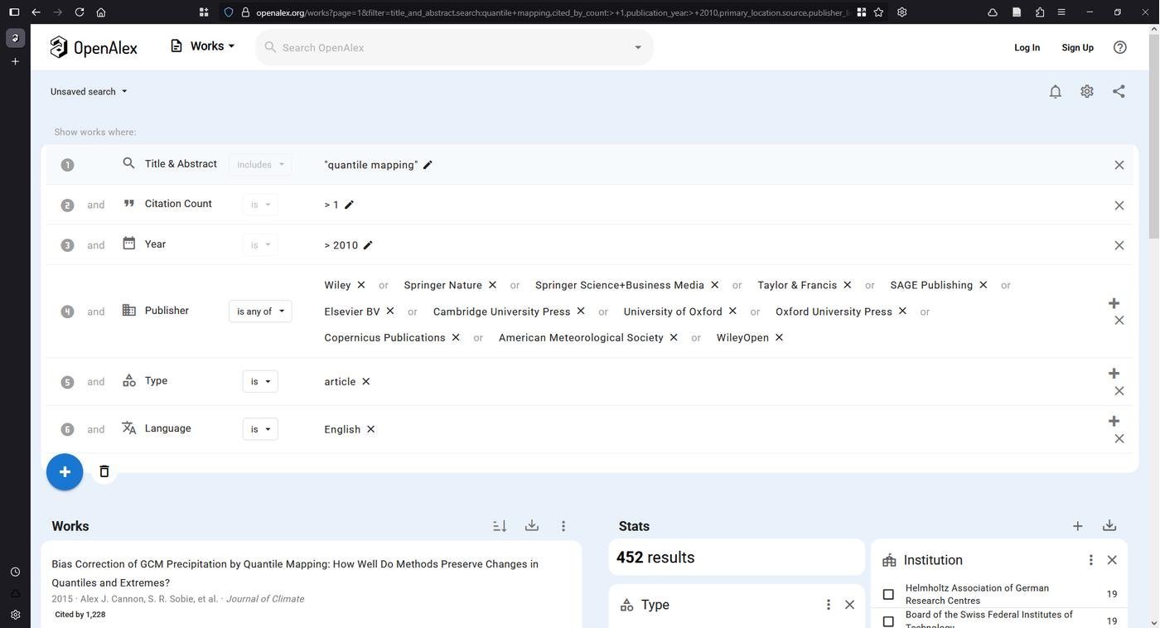Download Works results via export icon

[x=532, y=526]
